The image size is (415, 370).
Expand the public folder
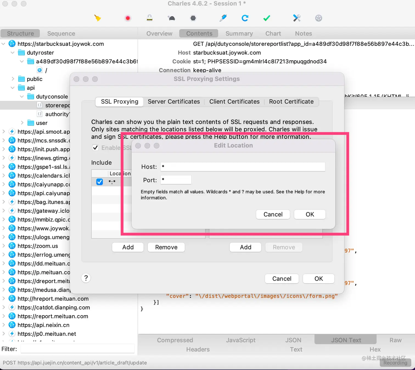point(13,79)
